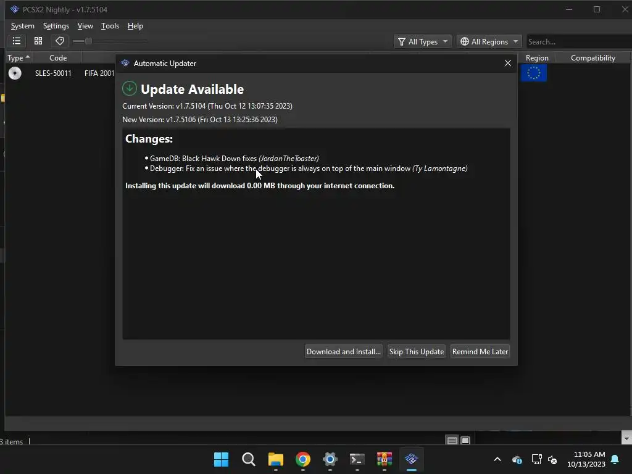
Task: Select the SLES-50011 code cell
Action: point(53,73)
